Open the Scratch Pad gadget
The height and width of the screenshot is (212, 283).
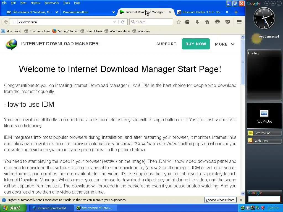pos(264,133)
